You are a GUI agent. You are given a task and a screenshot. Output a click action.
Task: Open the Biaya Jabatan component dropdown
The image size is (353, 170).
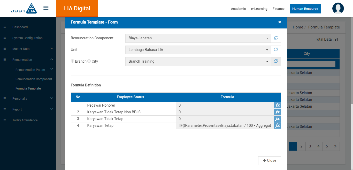pyautogui.click(x=198, y=38)
